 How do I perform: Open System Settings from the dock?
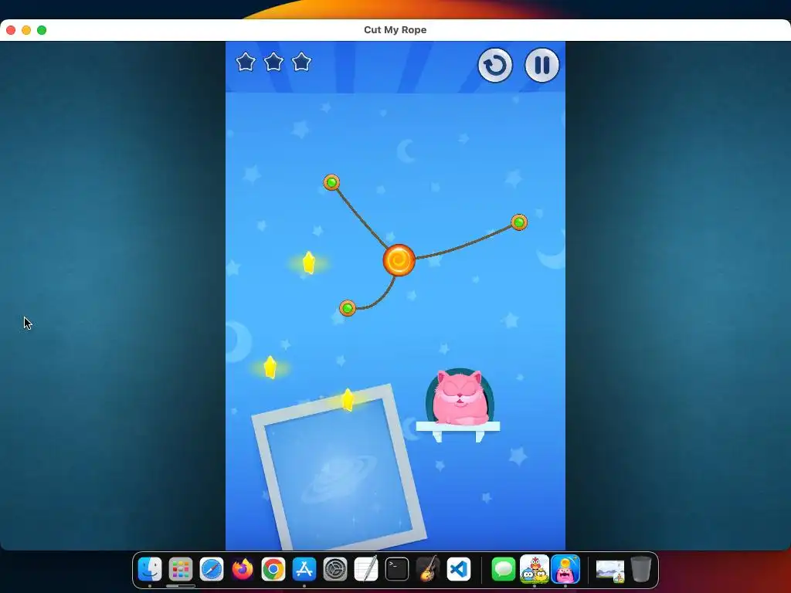tap(335, 569)
